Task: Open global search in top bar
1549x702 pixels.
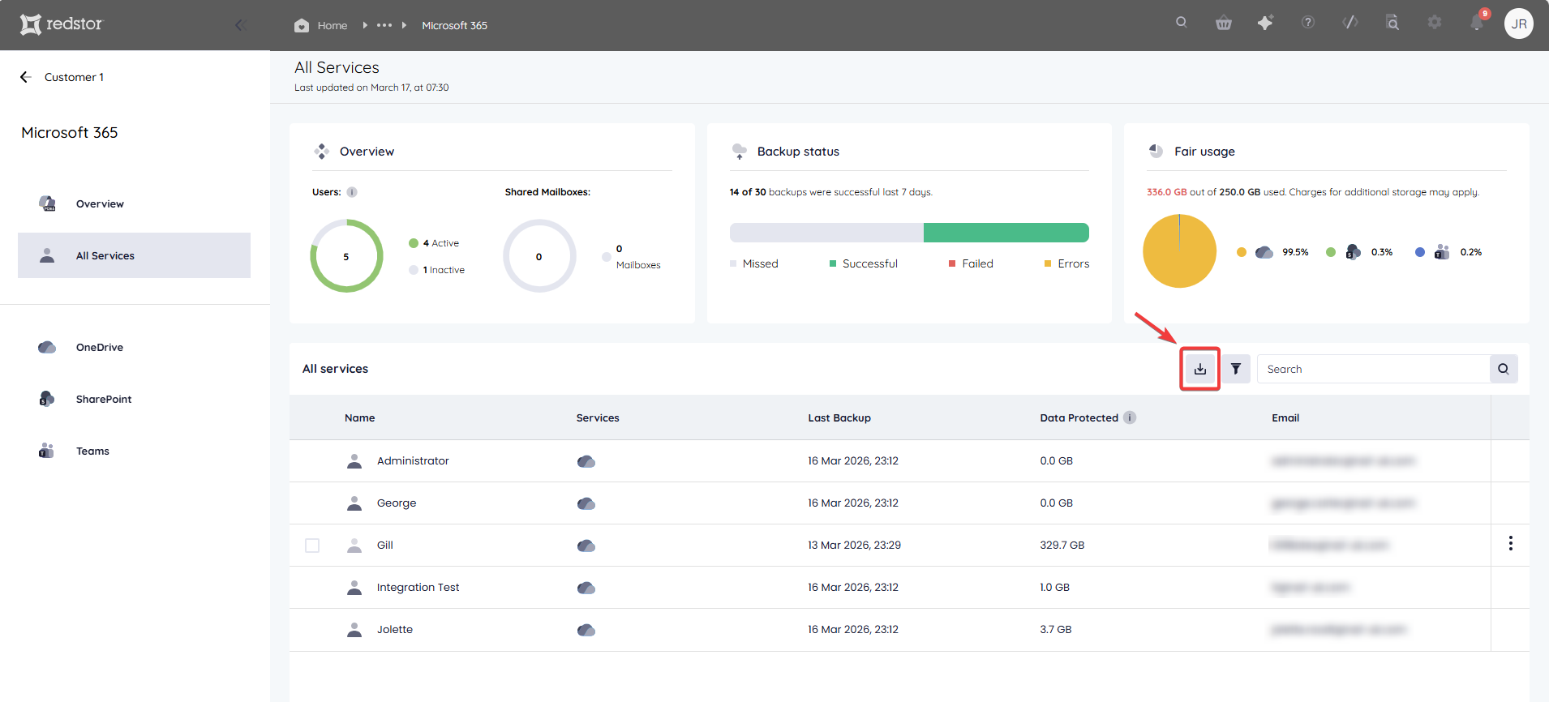Action: tap(1182, 23)
